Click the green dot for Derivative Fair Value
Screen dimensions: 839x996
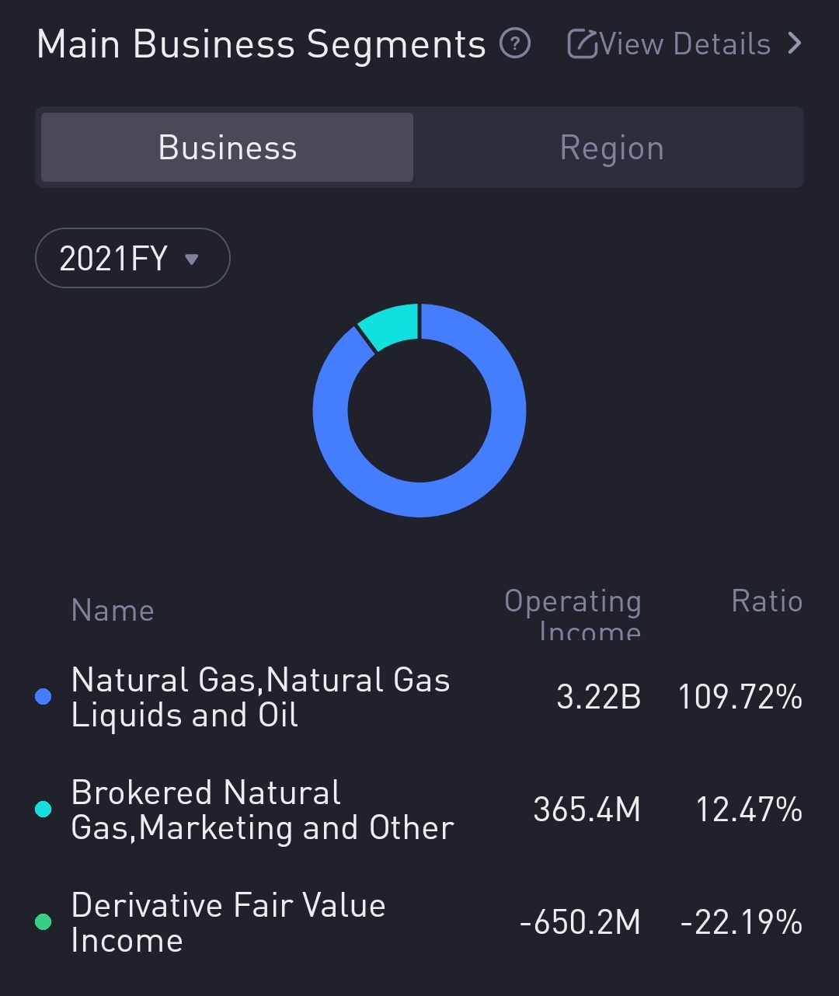point(44,922)
